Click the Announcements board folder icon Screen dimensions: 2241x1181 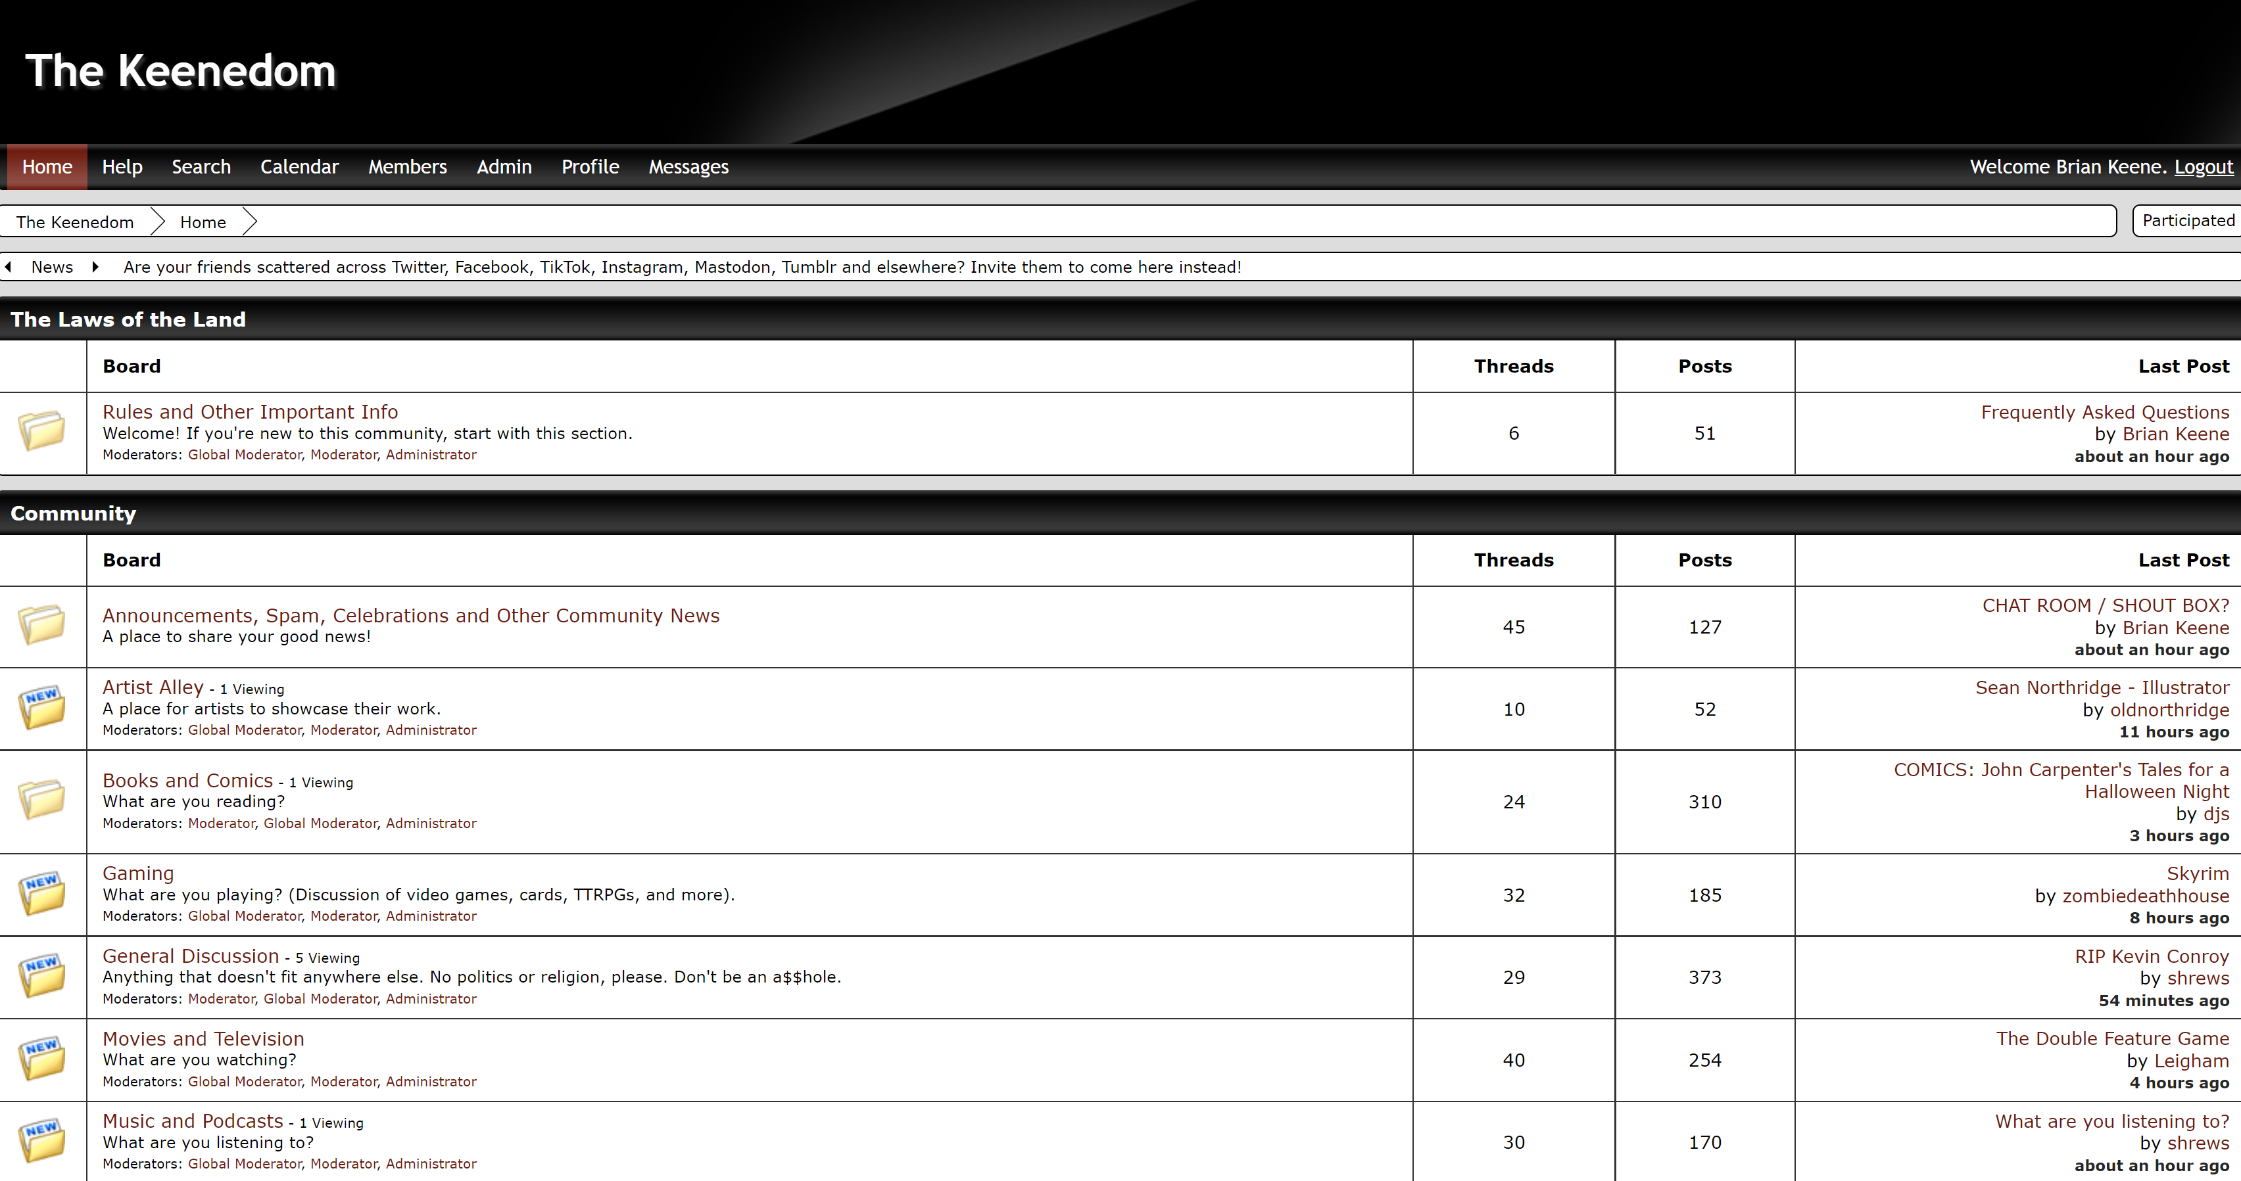[x=42, y=624]
